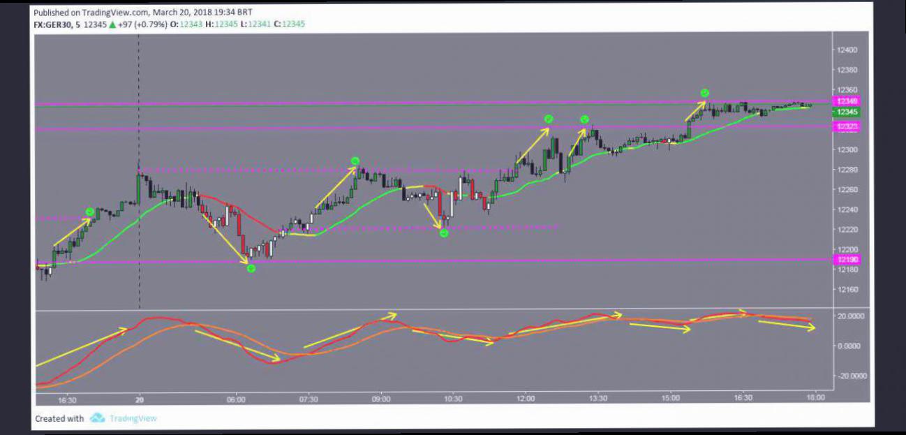Select green check marker above the 12:00 rally

tap(549, 119)
